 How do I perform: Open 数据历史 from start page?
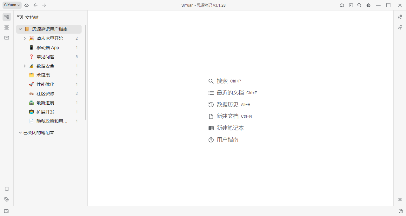click(229, 104)
